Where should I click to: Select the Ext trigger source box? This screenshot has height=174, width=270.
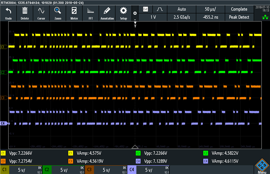pyautogui.click(x=146, y=9)
